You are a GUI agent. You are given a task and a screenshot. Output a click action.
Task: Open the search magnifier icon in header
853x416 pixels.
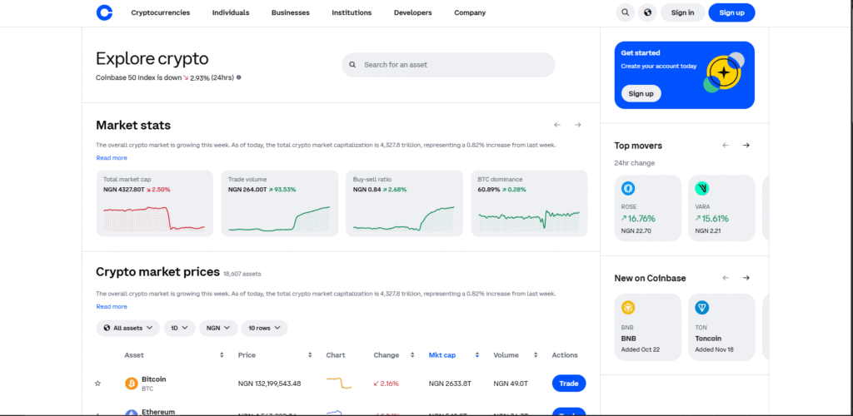click(x=625, y=12)
